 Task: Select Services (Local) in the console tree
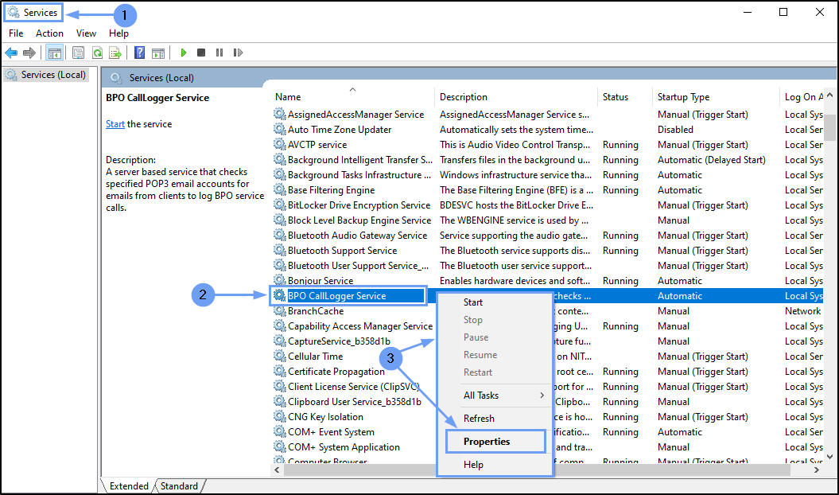click(52, 75)
